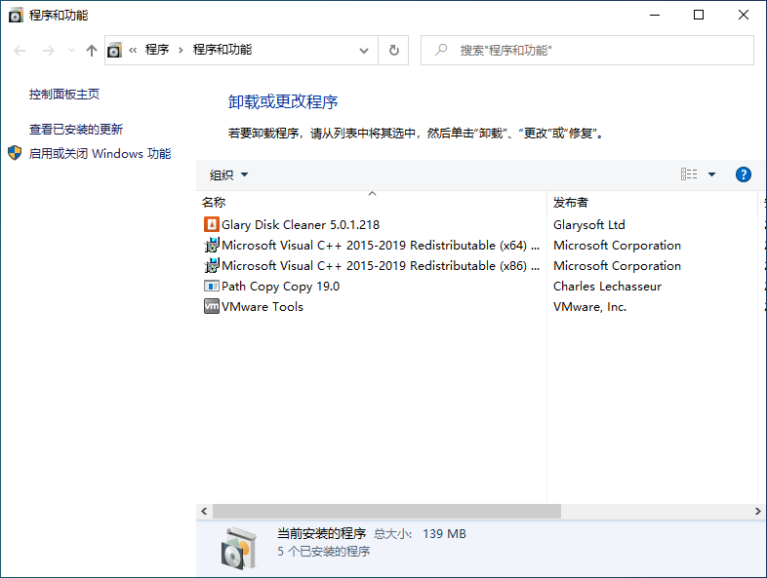Click the Windows features shield icon
Viewport: 767px width, 578px height.
[15, 153]
